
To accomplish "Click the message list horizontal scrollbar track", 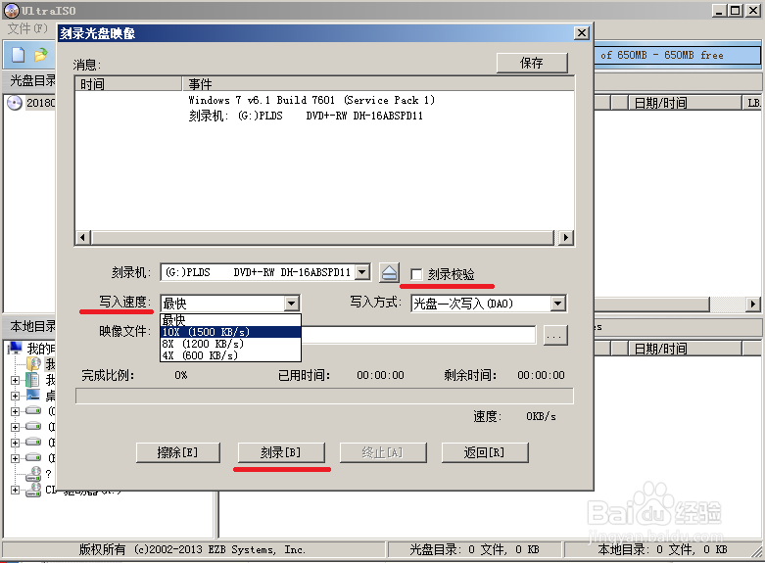I will click(x=322, y=237).
